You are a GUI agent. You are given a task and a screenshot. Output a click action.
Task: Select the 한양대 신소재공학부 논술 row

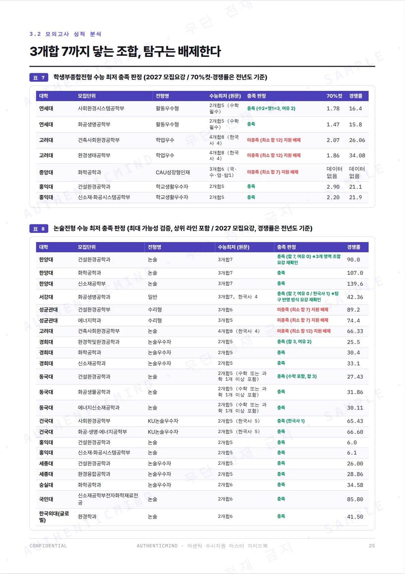click(202, 284)
